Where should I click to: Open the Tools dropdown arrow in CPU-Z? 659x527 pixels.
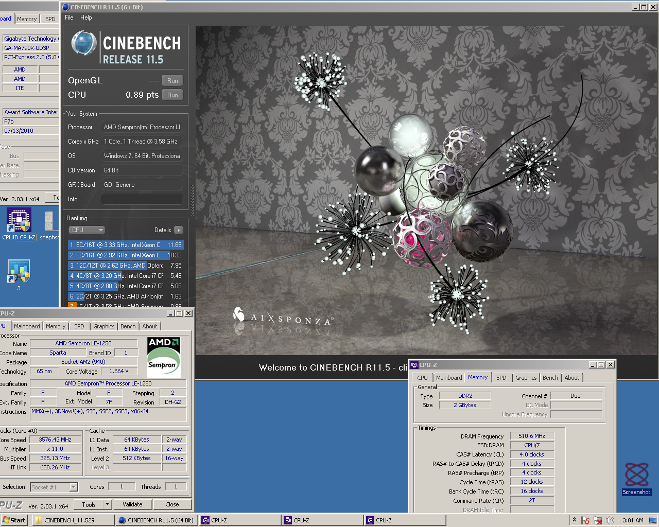(107, 504)
